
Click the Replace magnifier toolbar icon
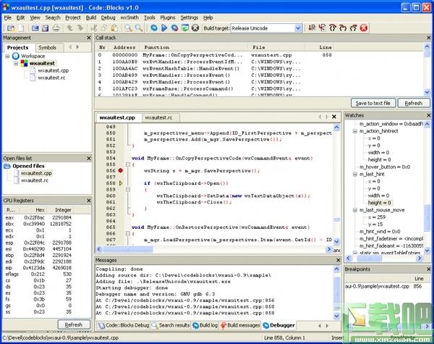tap(139, 28)
